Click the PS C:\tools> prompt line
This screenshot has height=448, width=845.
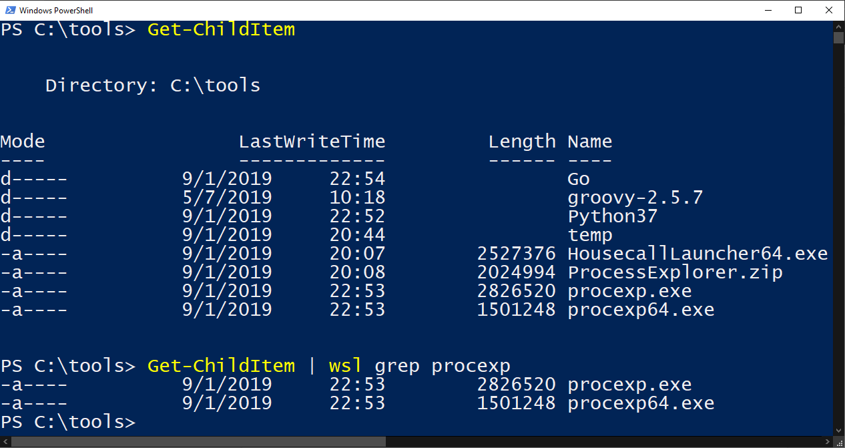(x=67, y=421)
